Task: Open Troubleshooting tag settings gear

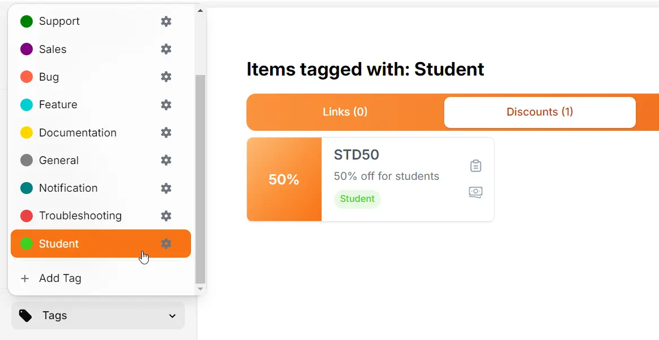Action: (x=166, y=216)
